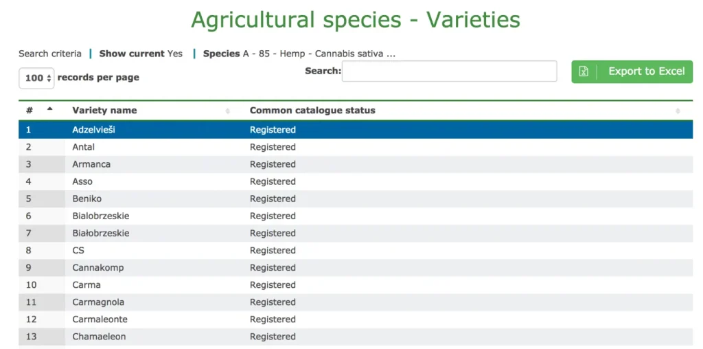The width and height of the screenshot is (703, 349).
Task: Click the Carma variety name
Action: pyautogui.click(x=87, y=284)
